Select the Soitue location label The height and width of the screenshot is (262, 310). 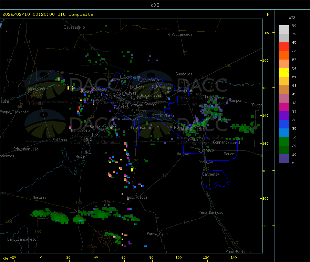tap(183, 154)
